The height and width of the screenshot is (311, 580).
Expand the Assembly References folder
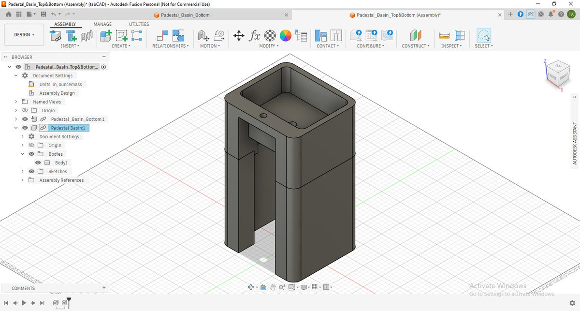23,180
